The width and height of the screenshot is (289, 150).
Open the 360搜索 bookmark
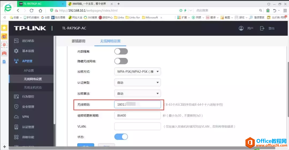[90, 17]
